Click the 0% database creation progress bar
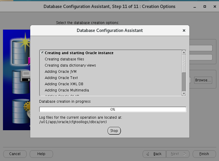Image resolution: width=219 pixels, height=161 pixels. [x=113, y=110]
